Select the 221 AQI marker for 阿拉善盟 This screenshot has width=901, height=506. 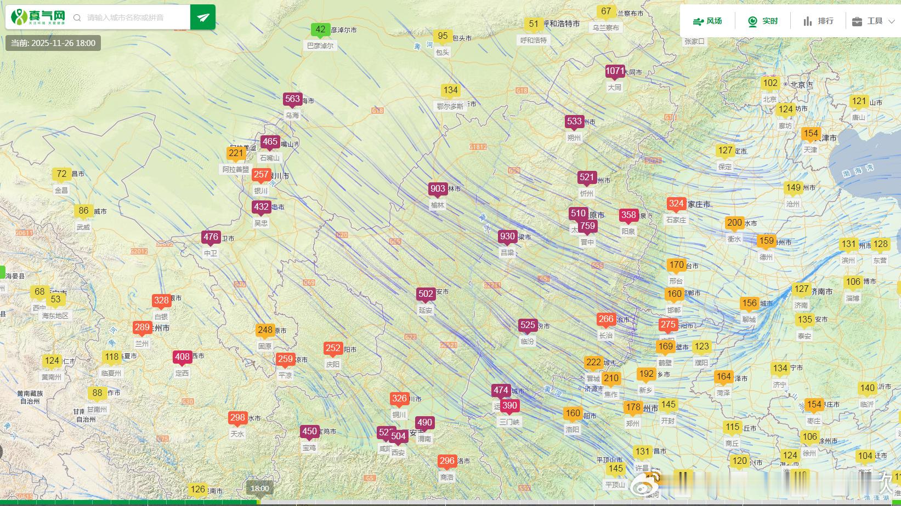pos(236,154)
